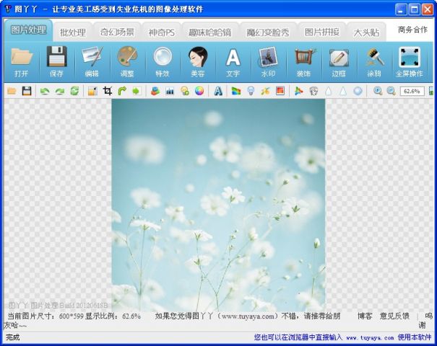Image resolution: width=437 pixels, height=346 pixels.
Task: Click the 意见反馈 feedback link
Action: (394, 316)
